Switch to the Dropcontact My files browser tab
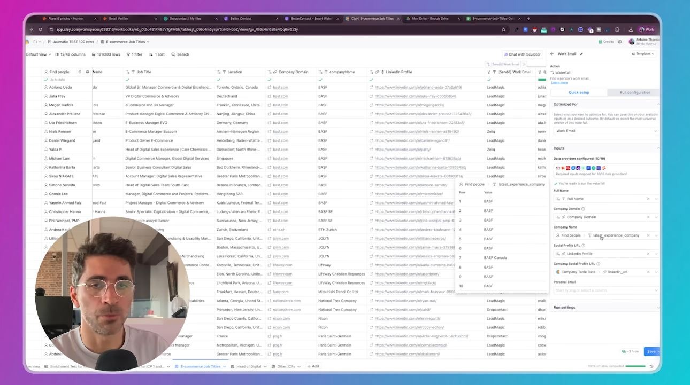Image resolution: width=690 pixels, height=385 pixels. point(190,18)
